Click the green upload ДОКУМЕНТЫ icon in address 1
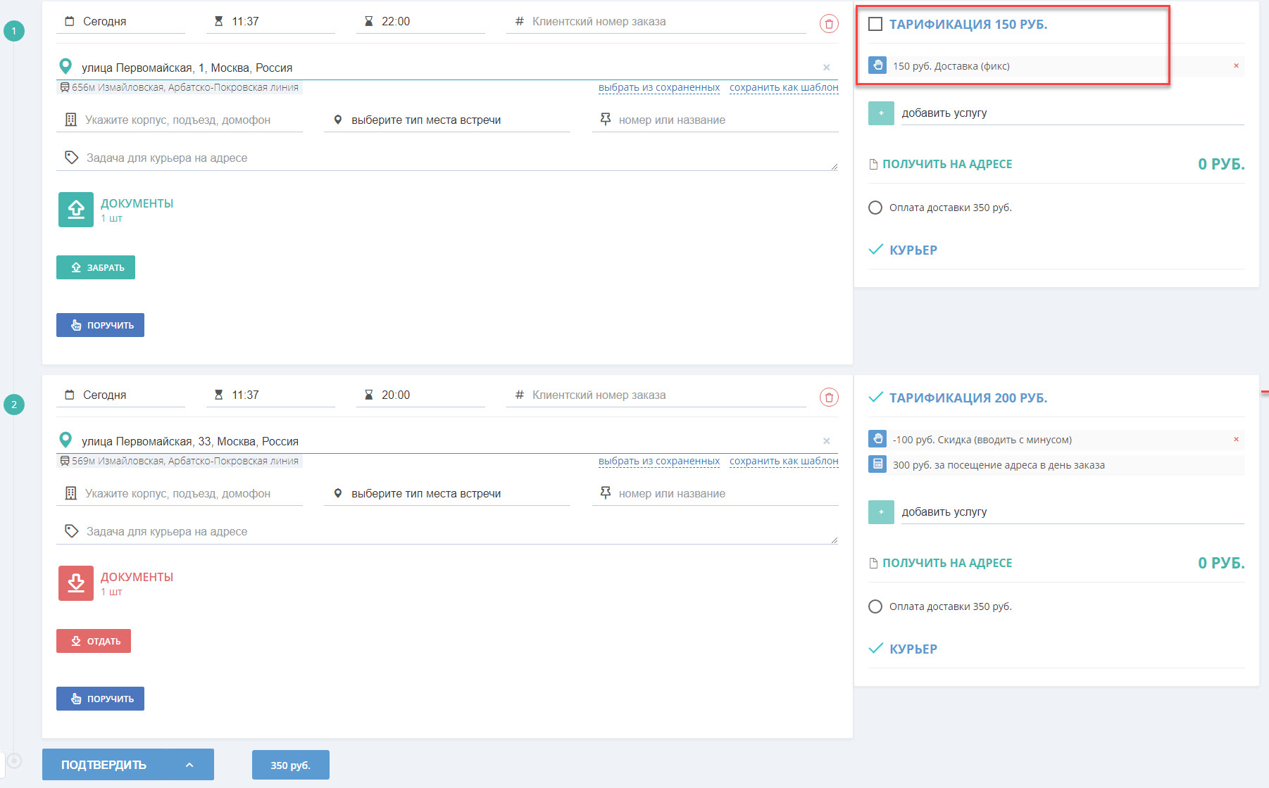Screen dimensions: 1269x788 coord(76,210)
